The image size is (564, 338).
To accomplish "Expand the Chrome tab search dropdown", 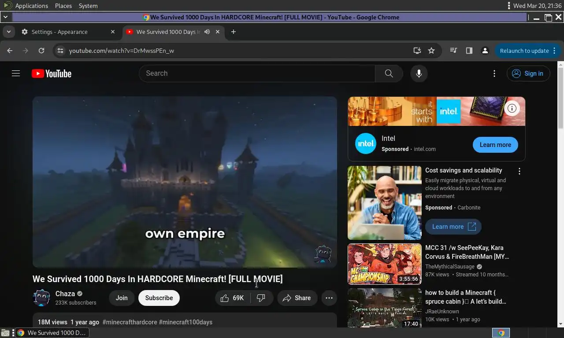I will [9, 32].
